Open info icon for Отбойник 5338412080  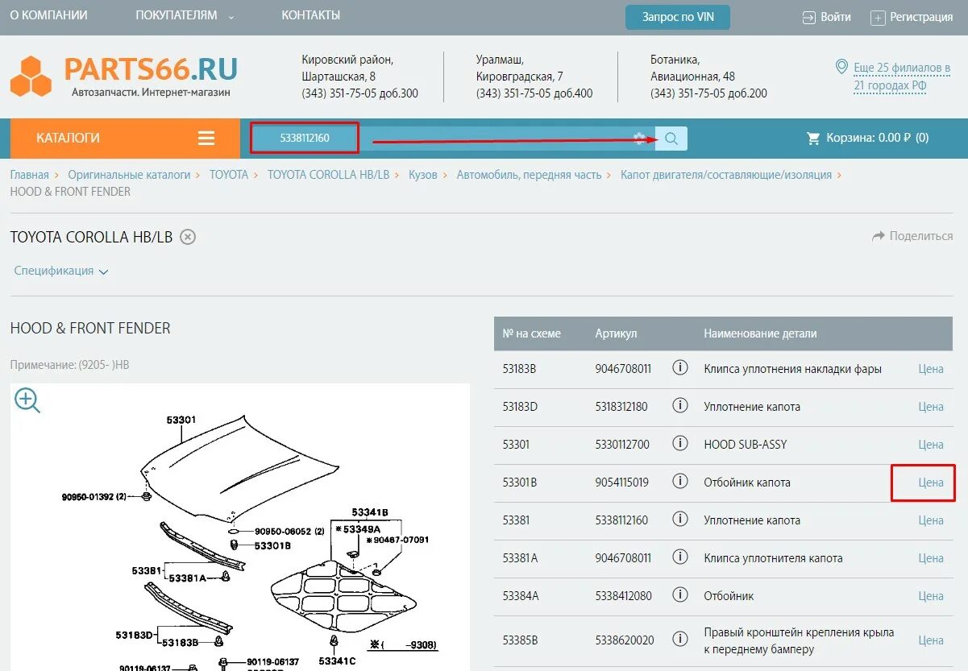(680, 595)
